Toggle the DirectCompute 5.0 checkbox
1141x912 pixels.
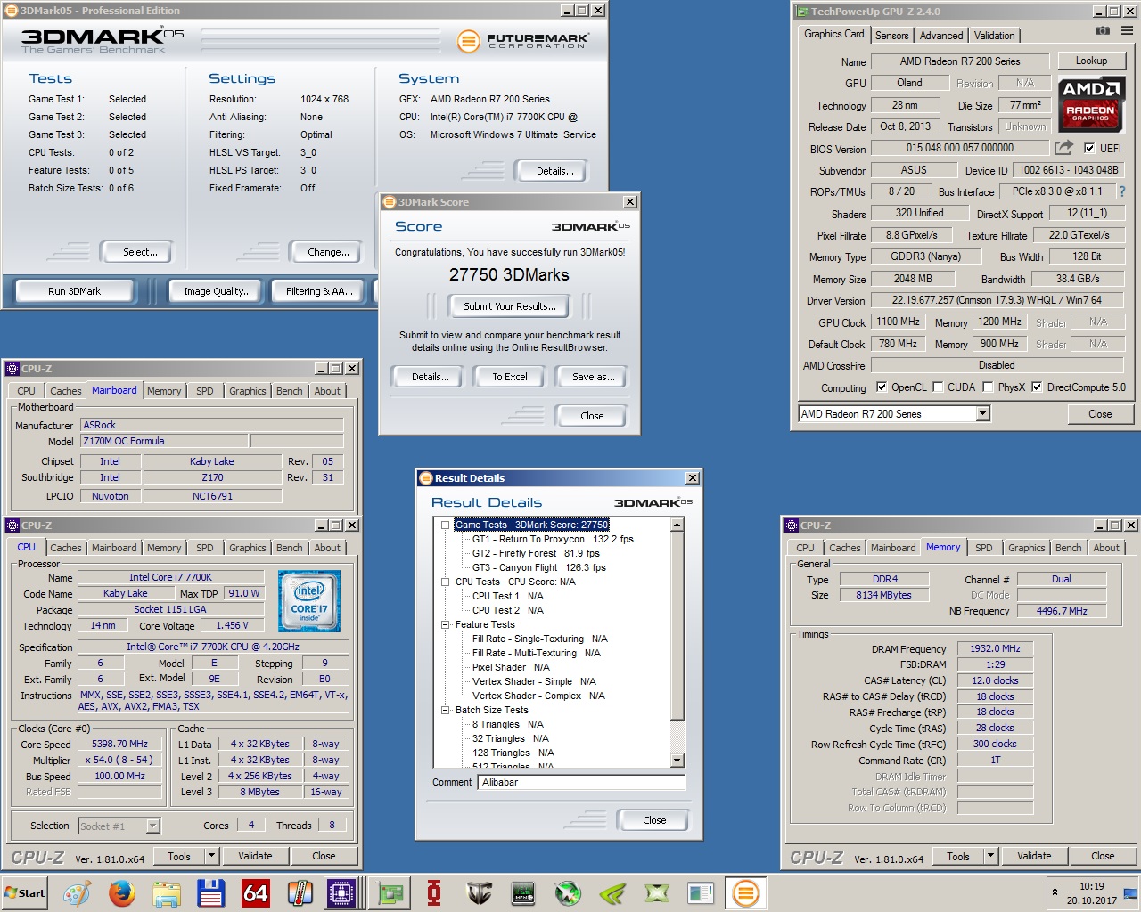1037,387
